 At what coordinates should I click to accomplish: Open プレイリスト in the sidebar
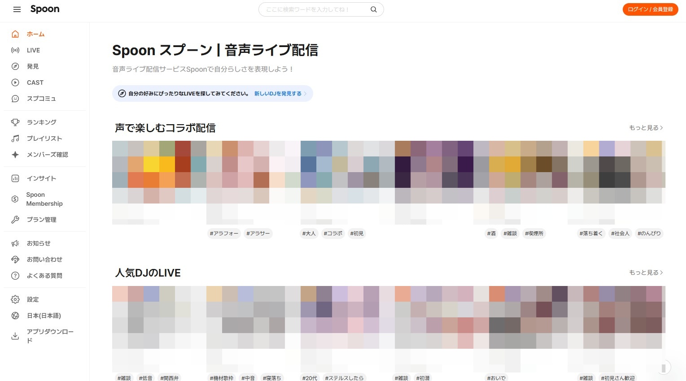tap(45, 139)
